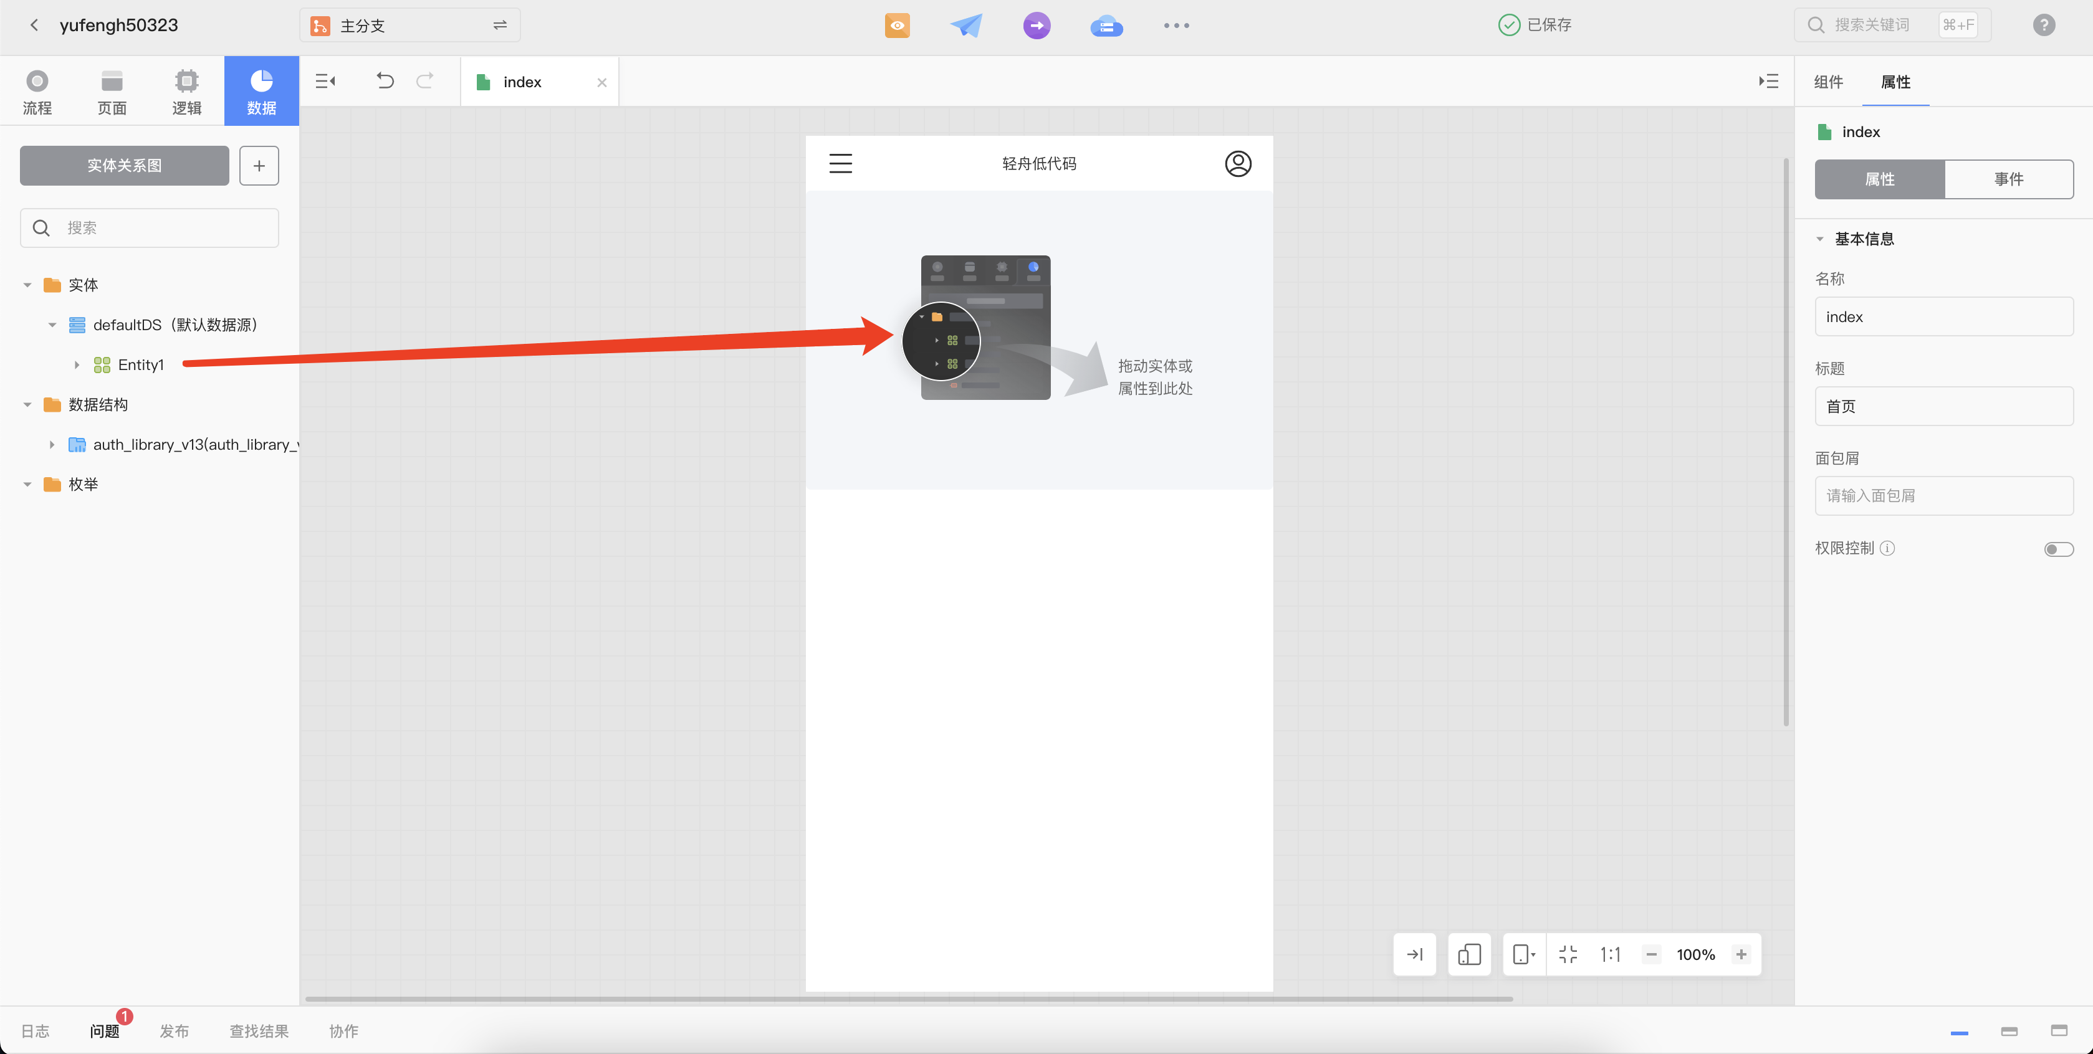Open the 主分支 branch selector

tap(410, 25)
